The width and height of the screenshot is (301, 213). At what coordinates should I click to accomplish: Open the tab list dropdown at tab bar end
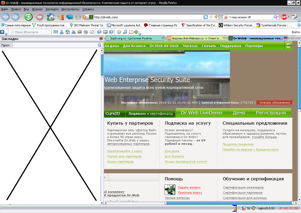tap(299, 38)
